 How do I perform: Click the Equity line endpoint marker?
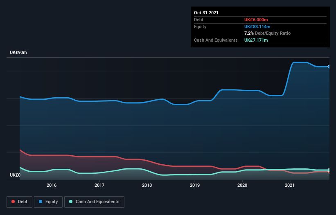click(x=329, y=67)
